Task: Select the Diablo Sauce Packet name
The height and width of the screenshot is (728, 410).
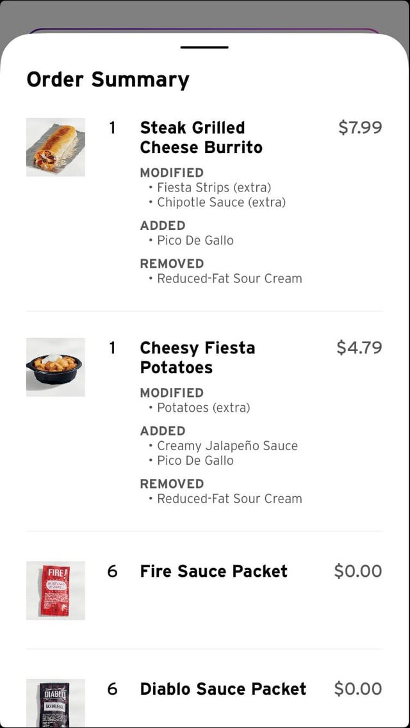Action: [223, 689]
